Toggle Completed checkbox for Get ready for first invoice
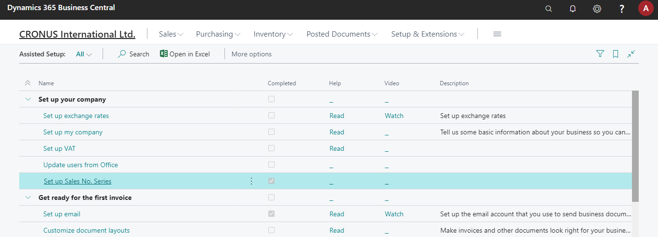Screen dimensions: 658x237 [272, 197]
